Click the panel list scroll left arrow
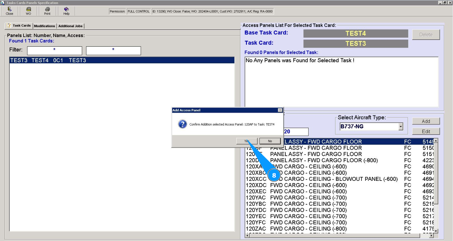The width and height of the screenshot is (453, 241). 247,236
